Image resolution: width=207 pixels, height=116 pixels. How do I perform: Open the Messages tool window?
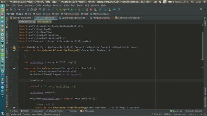[87, 111]
